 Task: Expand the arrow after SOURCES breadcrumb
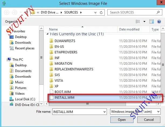pyautogui.click(x=81, y=13)
